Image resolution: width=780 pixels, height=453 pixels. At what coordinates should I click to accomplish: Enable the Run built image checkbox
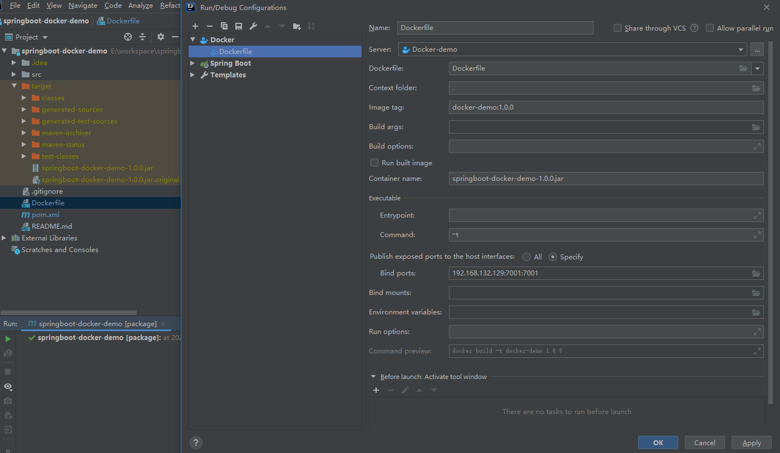374,163
